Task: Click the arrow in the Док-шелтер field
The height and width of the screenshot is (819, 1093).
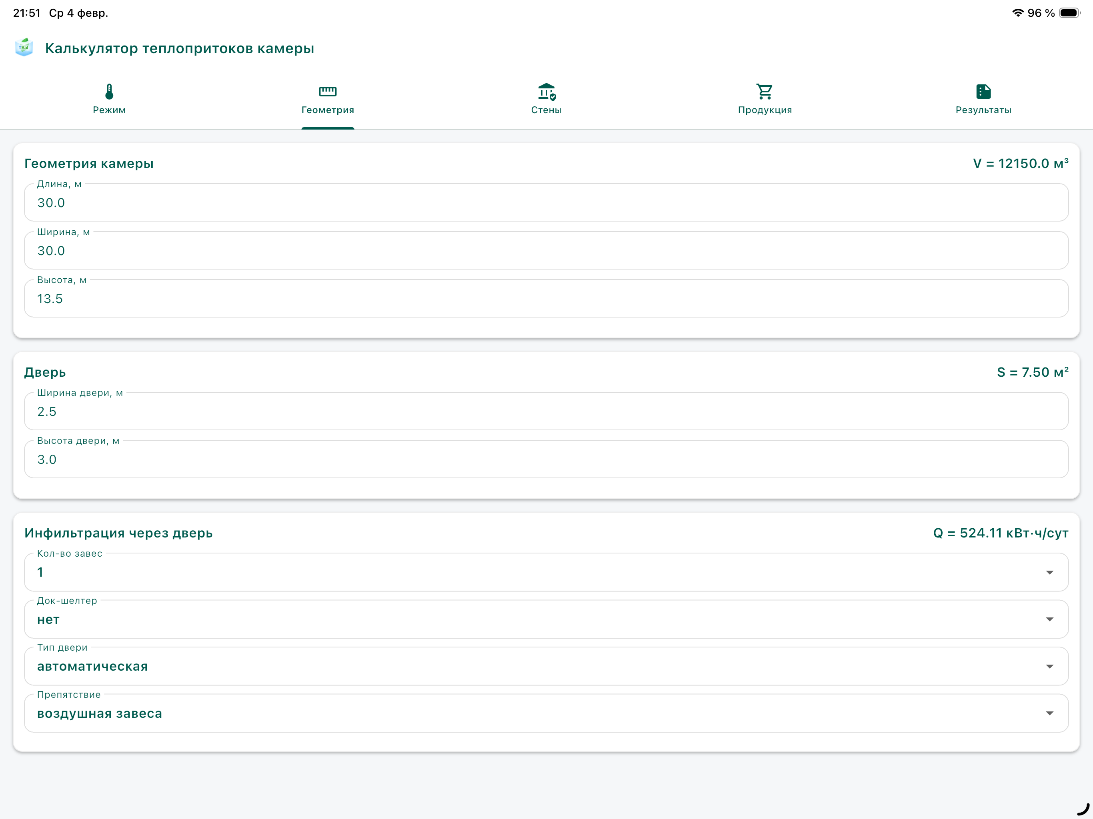Action: point(1049,619)
